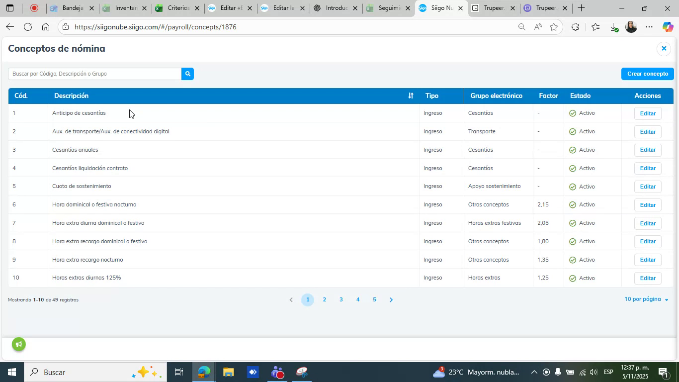Show hidden system tray icons
Image resolution: width=679 pixels, height=382 pixels.
tap(534, 372)
